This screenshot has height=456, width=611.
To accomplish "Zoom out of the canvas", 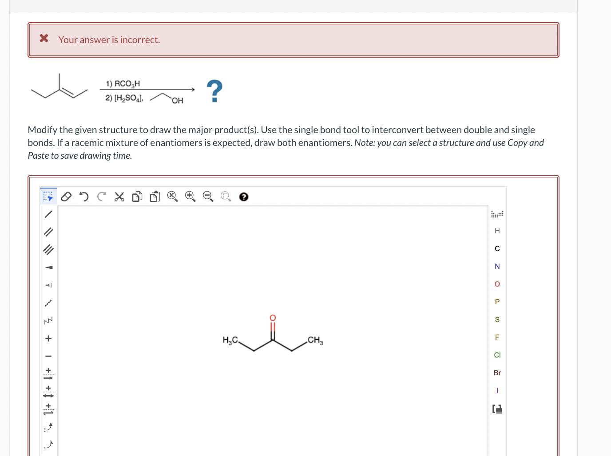I will coord(208,196).
